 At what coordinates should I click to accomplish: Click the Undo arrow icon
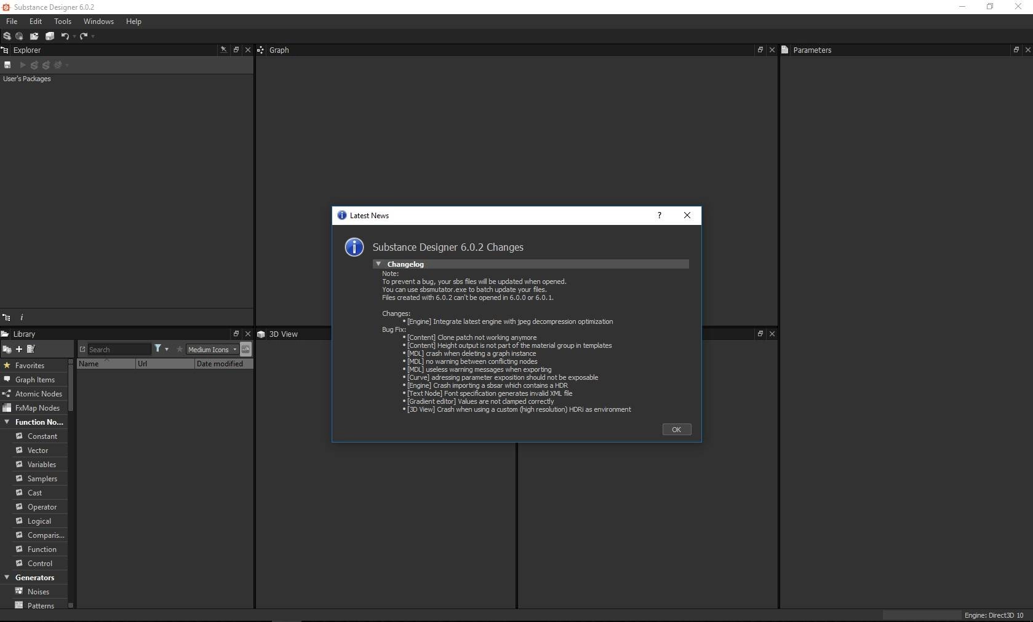(x=65, y=36)
